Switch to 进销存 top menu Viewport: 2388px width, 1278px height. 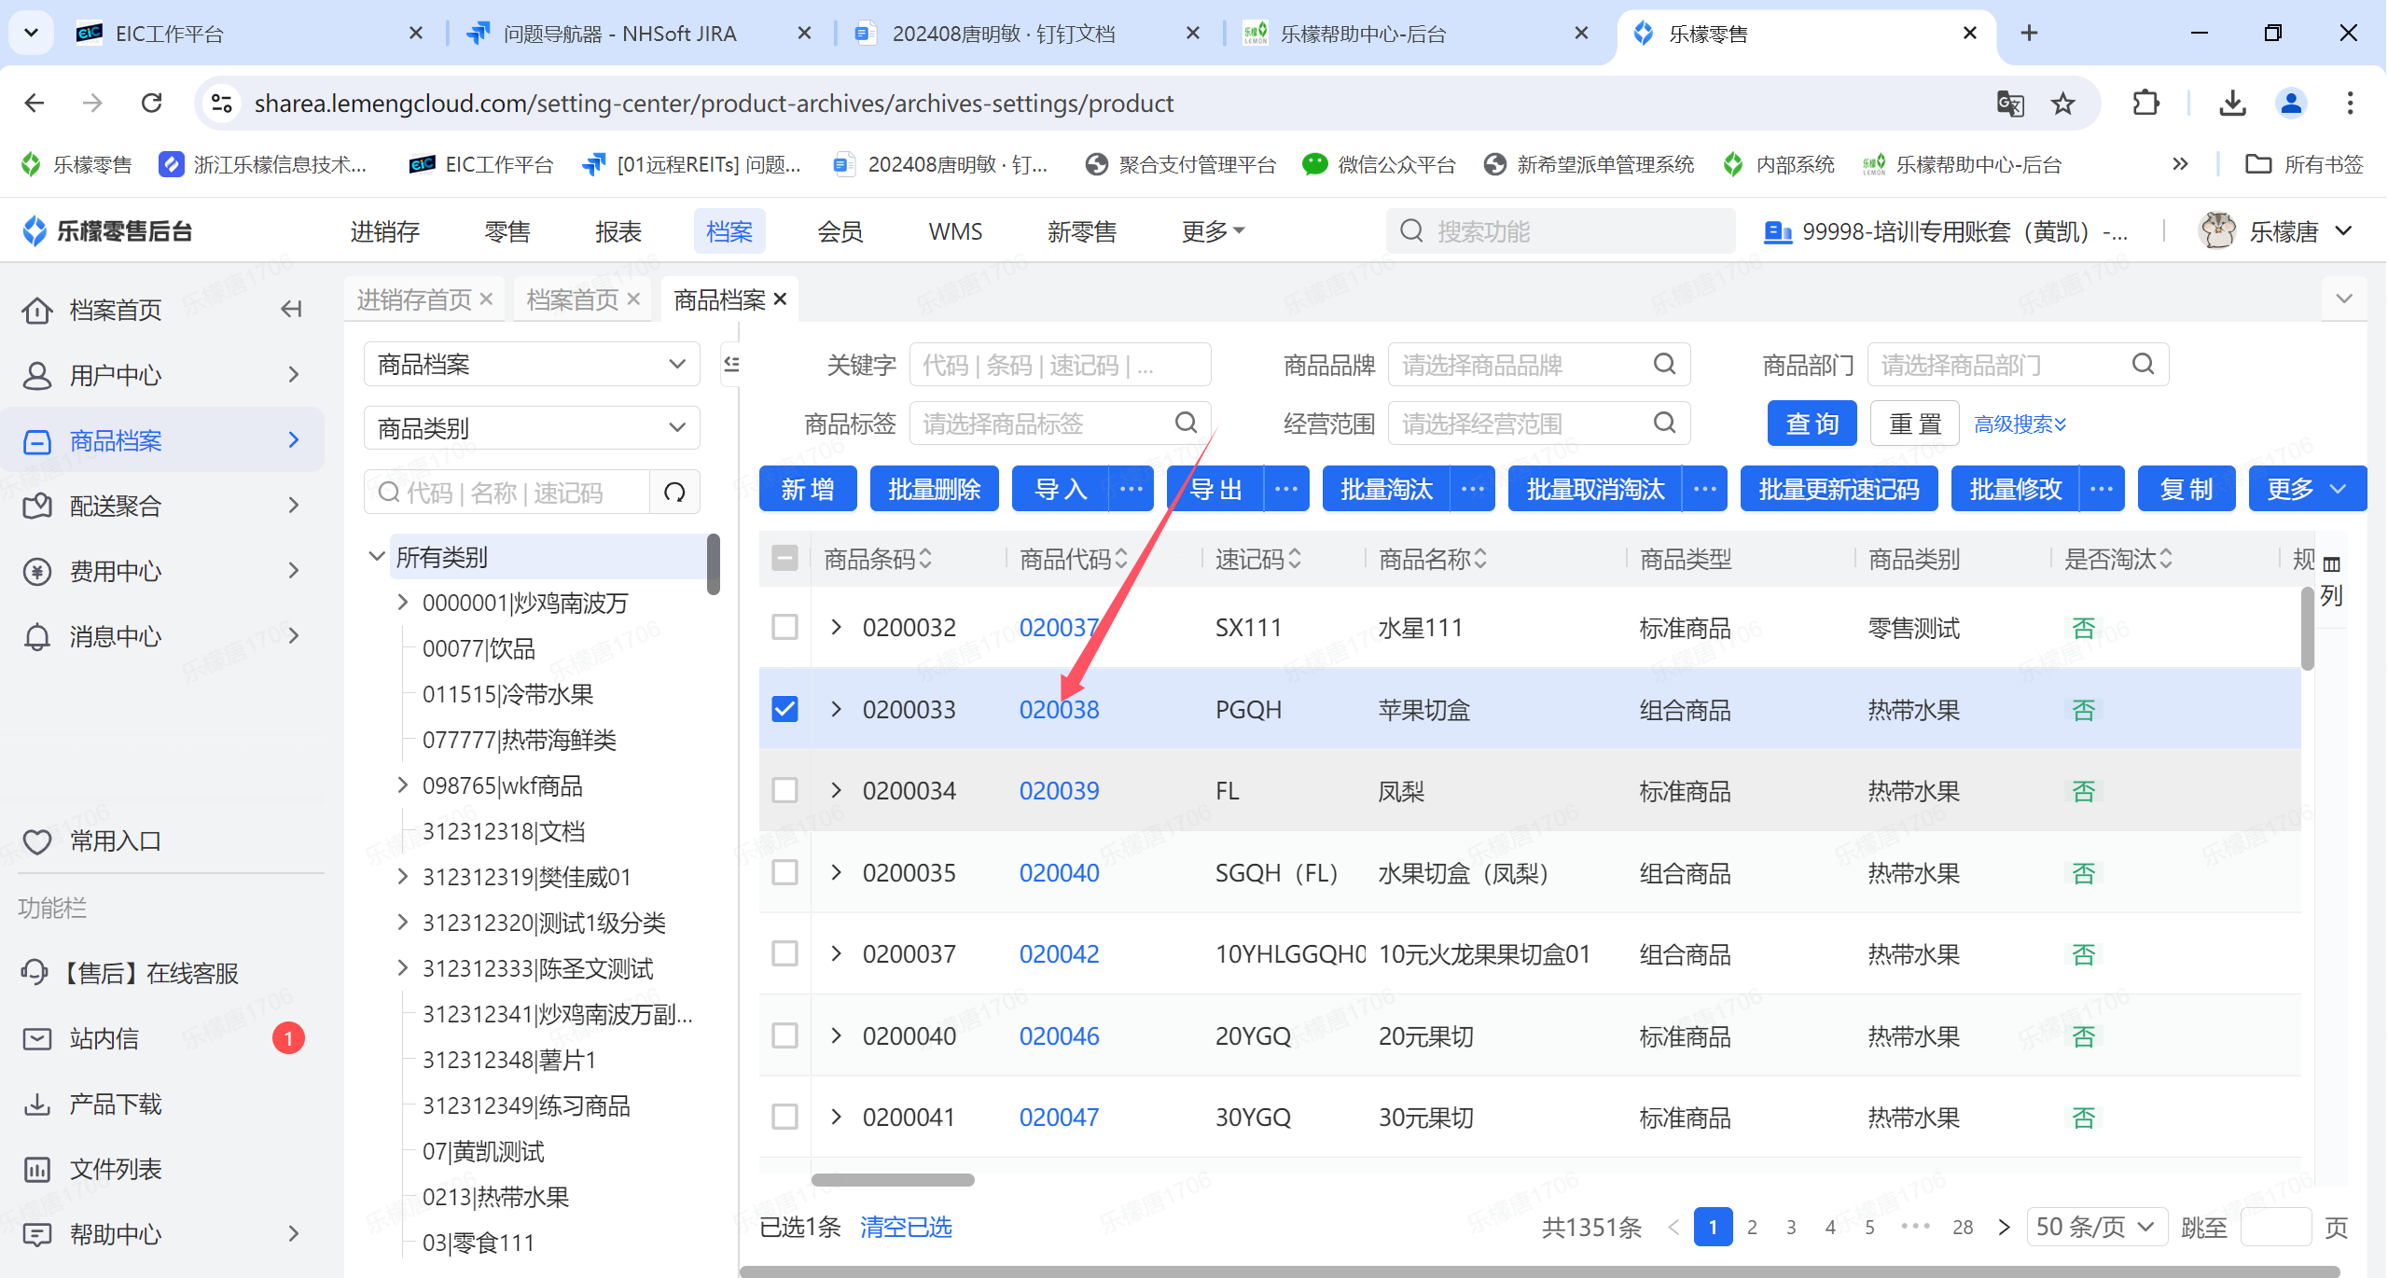click(384, 230)
